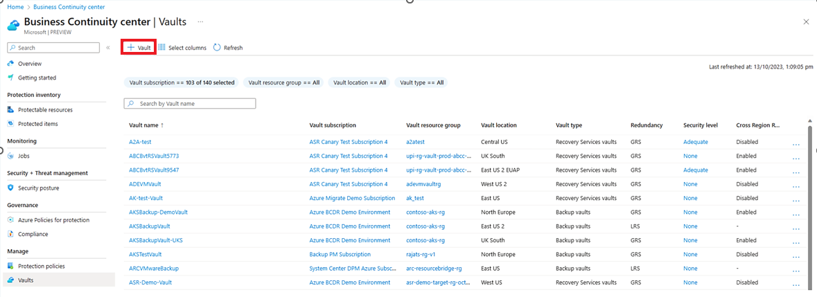Image resolution: width=817 pixels, height=297 pixels.
Task: Open ASR-Demo-Vault link
Action: (150, 282)
